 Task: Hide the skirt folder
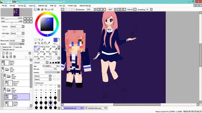tap(4, 75)
